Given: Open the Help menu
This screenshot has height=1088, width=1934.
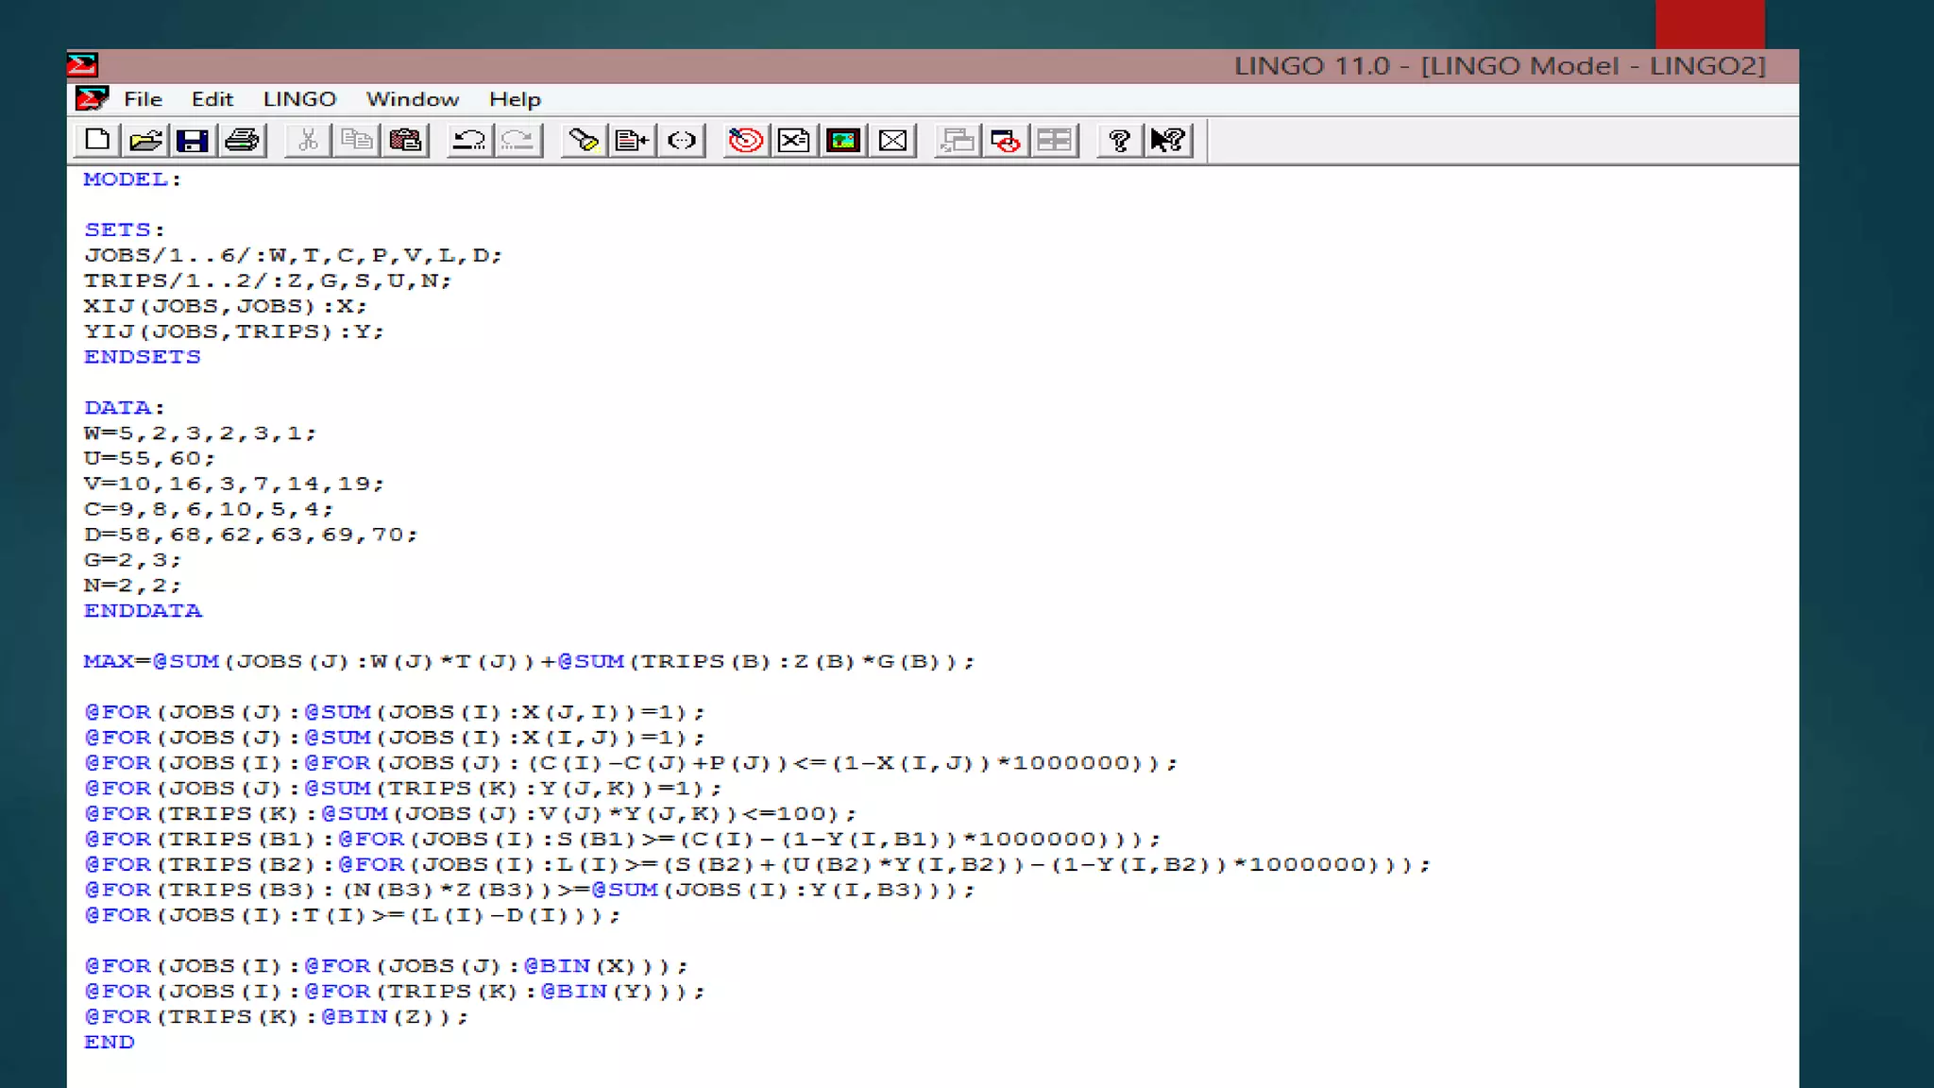Looking at the screenshot, I should tap(515, 99).
